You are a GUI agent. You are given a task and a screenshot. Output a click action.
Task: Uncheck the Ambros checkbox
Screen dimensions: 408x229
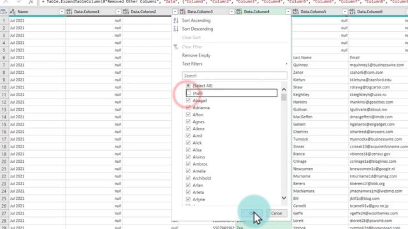[188, 164]
